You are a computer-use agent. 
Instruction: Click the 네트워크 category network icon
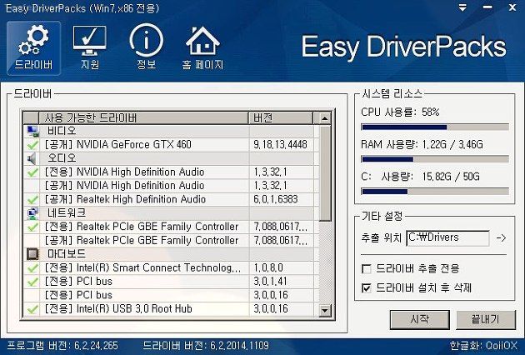(32, 213)
